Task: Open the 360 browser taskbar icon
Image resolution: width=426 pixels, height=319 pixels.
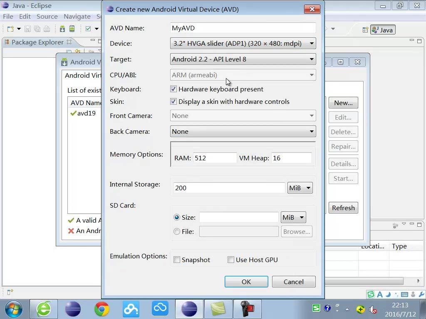Action: point(43,309)
